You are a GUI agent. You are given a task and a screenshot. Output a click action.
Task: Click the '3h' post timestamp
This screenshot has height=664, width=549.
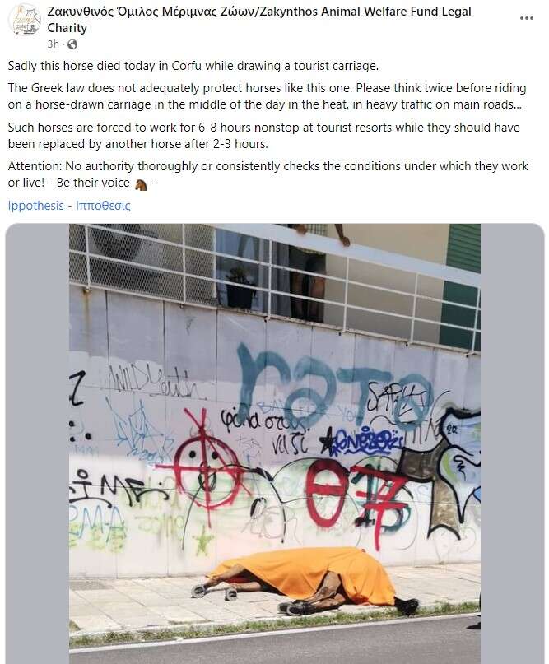pyautogui.click(x=53, y=44)
